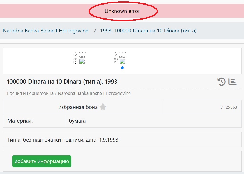
Task: Select the blue carousel indicator dot
Action: 122,68
